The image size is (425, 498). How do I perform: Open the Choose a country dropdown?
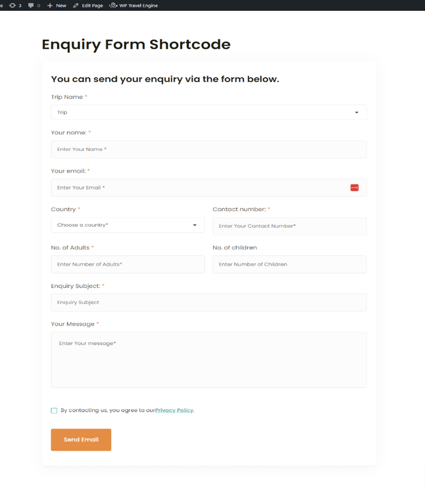click(x=127, y=225)
